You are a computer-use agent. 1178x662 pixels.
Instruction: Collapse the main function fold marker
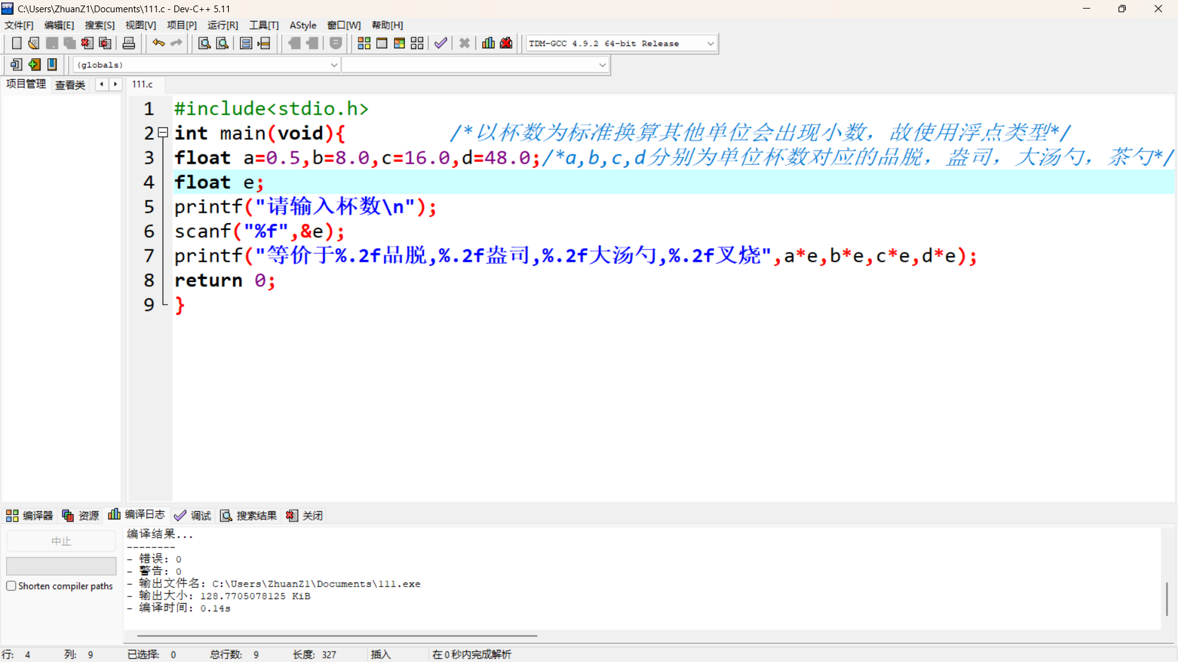tap(163, 132)
